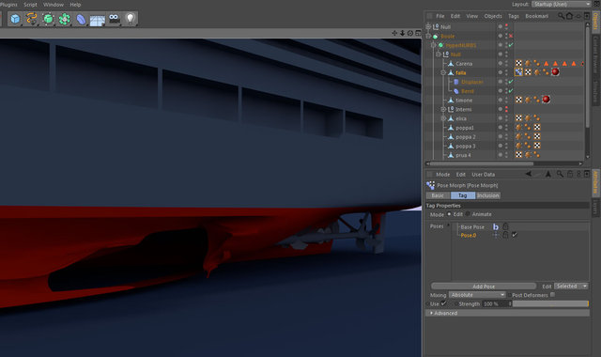Select the Edit mode radio button
This screenshot has width=601, height=357.
tap(449, 214)
